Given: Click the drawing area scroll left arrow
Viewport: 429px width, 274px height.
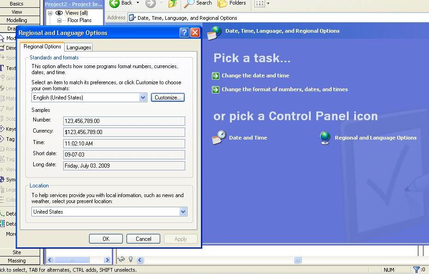Looking at the screenshot, I should [x=140, y=260].
